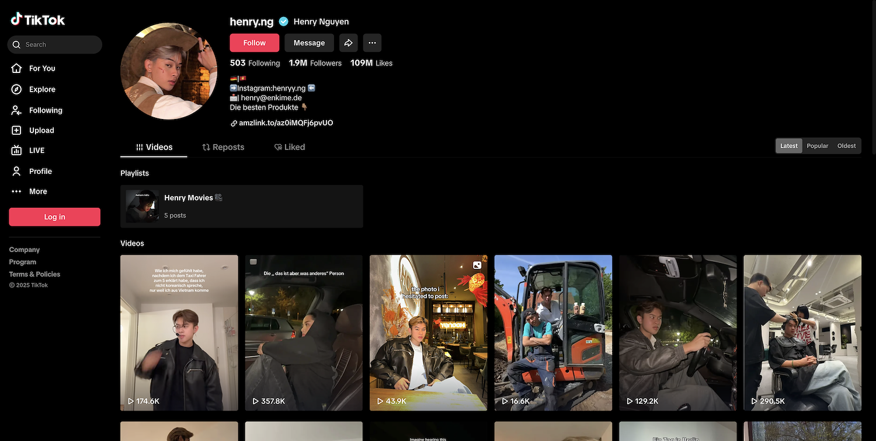Sort videos by Popular
Screen dimensions: 876x441
click(817, 146)
